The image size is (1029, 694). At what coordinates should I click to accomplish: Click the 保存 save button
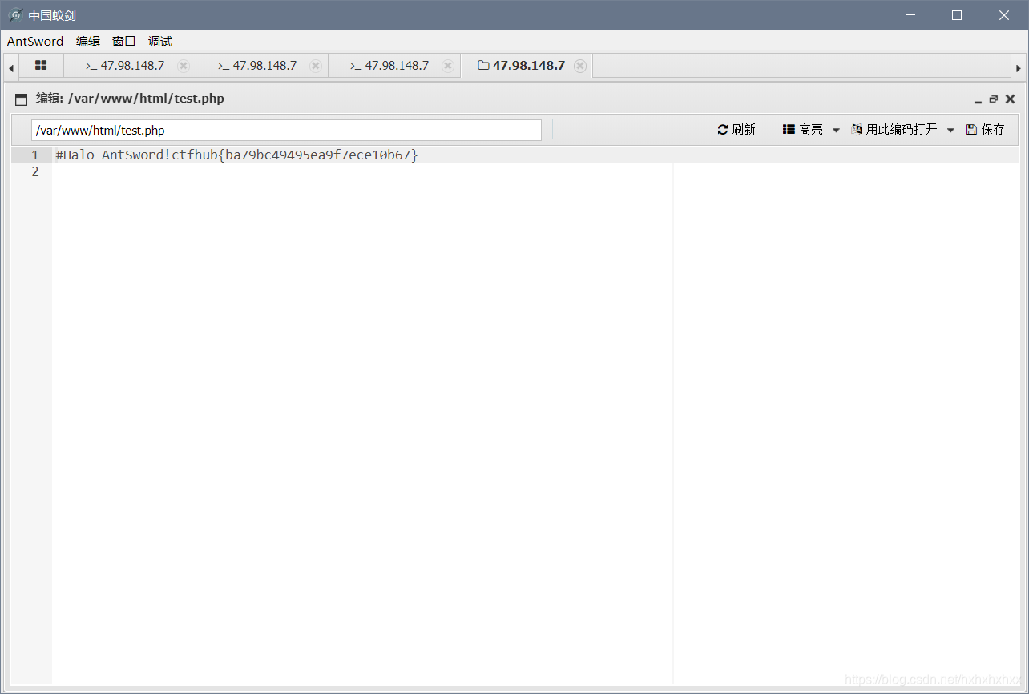(986, 130)
